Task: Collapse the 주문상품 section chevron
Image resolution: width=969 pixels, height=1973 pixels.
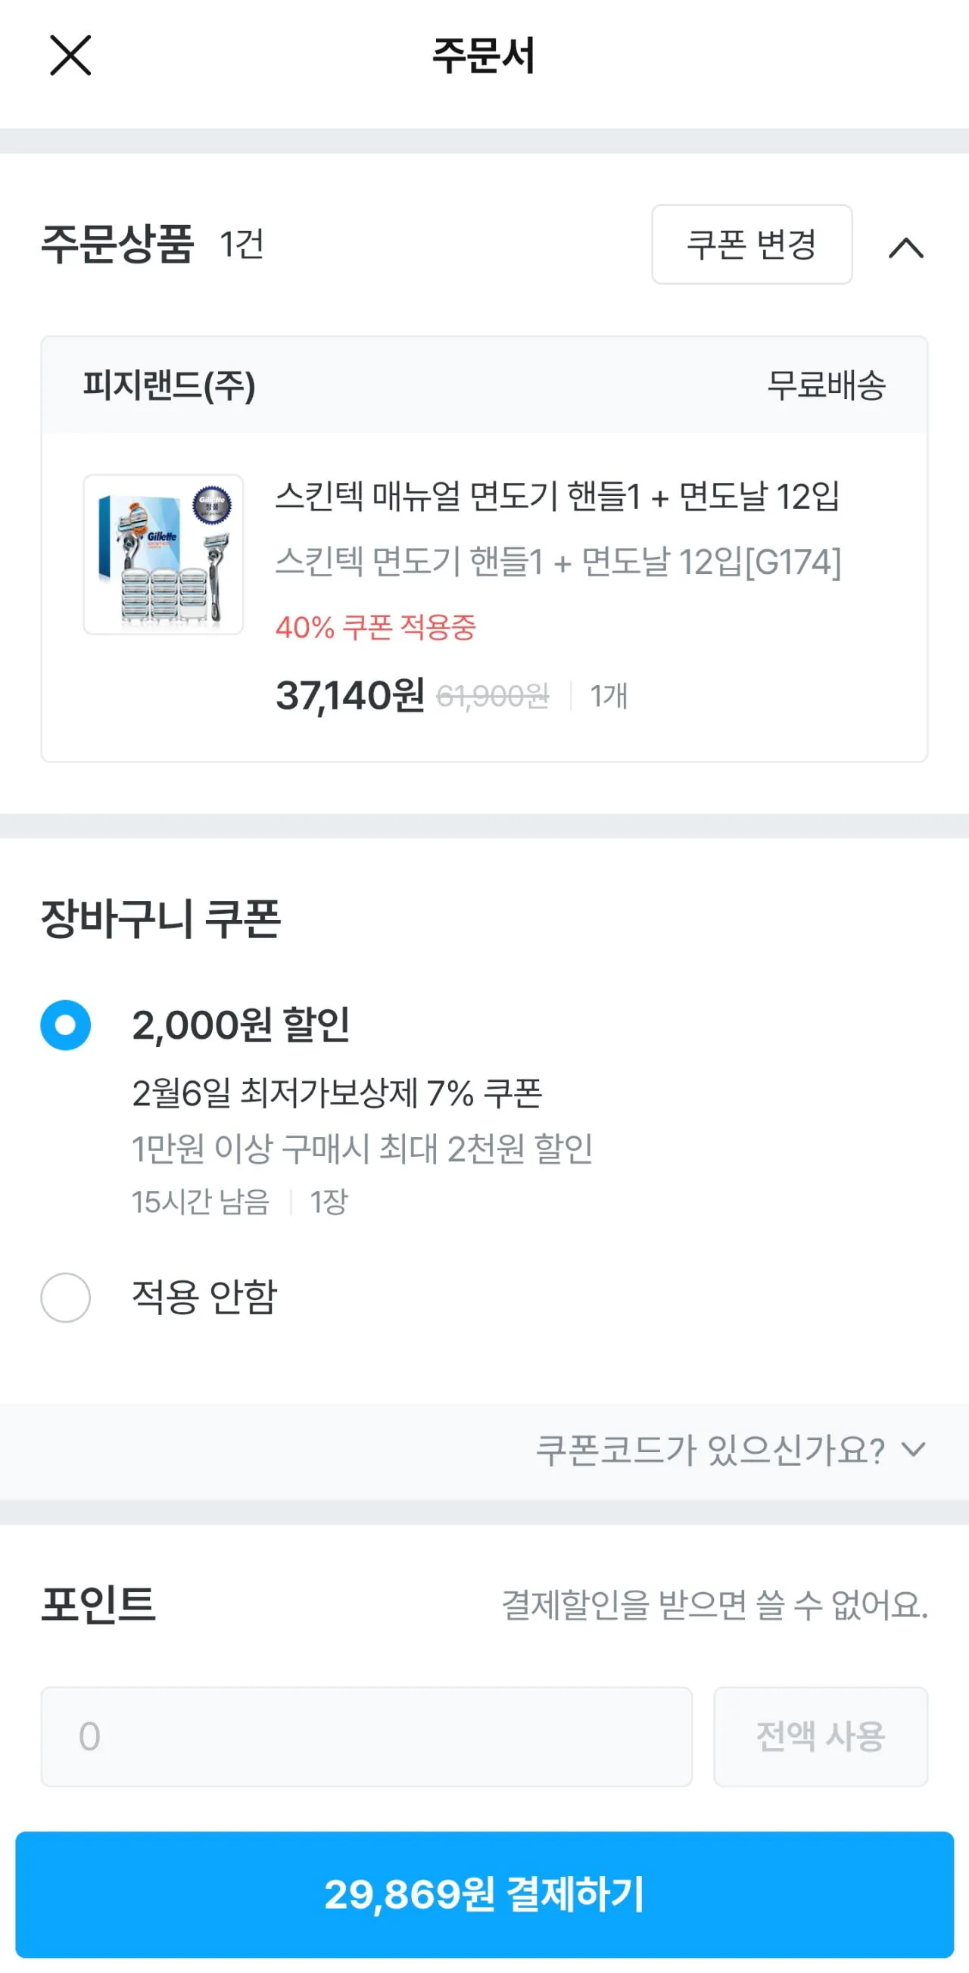Action: point(905,248)
